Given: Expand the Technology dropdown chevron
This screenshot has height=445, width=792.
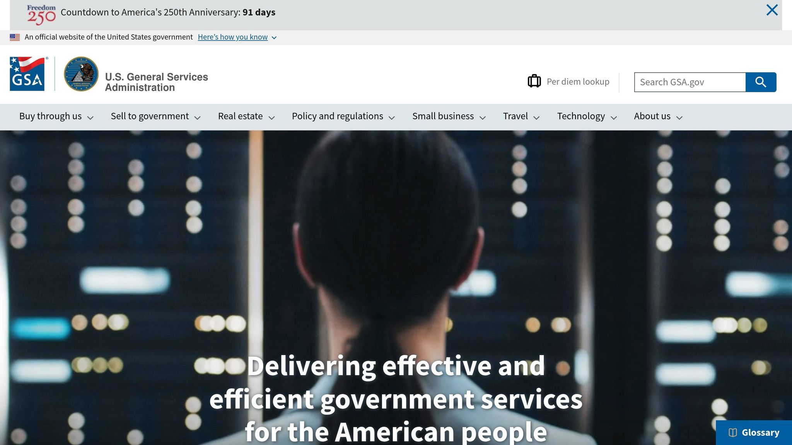Looking at the screenshot, I should pos(613,117).
